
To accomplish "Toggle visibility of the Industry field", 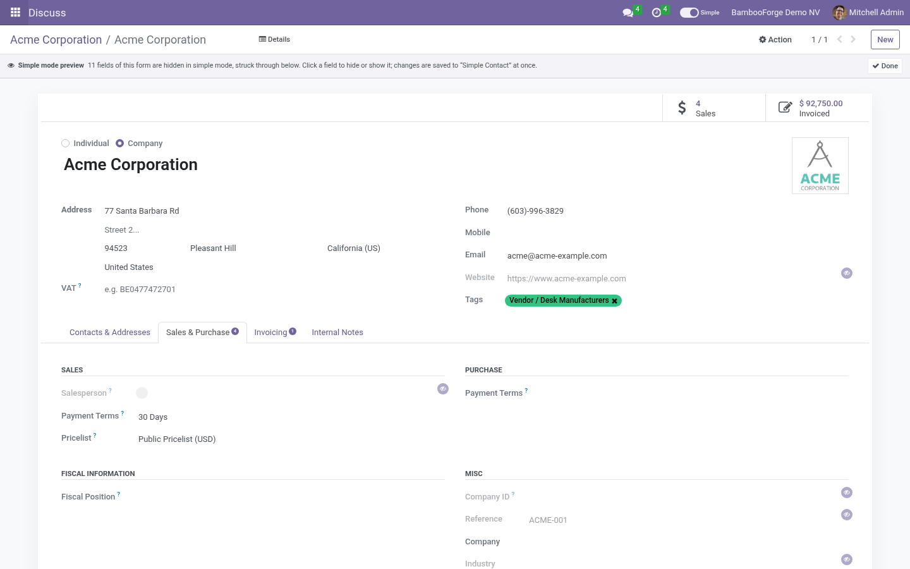I will tap(847, 560).
